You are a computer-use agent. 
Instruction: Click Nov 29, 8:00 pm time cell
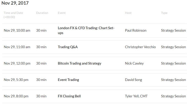[x=16, y=96]
